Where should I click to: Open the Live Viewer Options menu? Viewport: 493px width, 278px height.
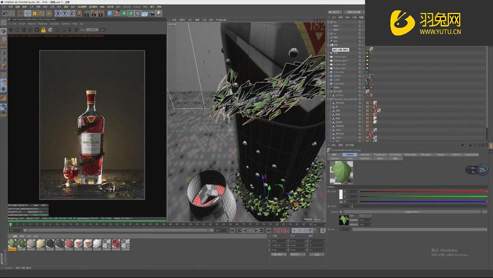pyautogui.click(x=65, y=23)
